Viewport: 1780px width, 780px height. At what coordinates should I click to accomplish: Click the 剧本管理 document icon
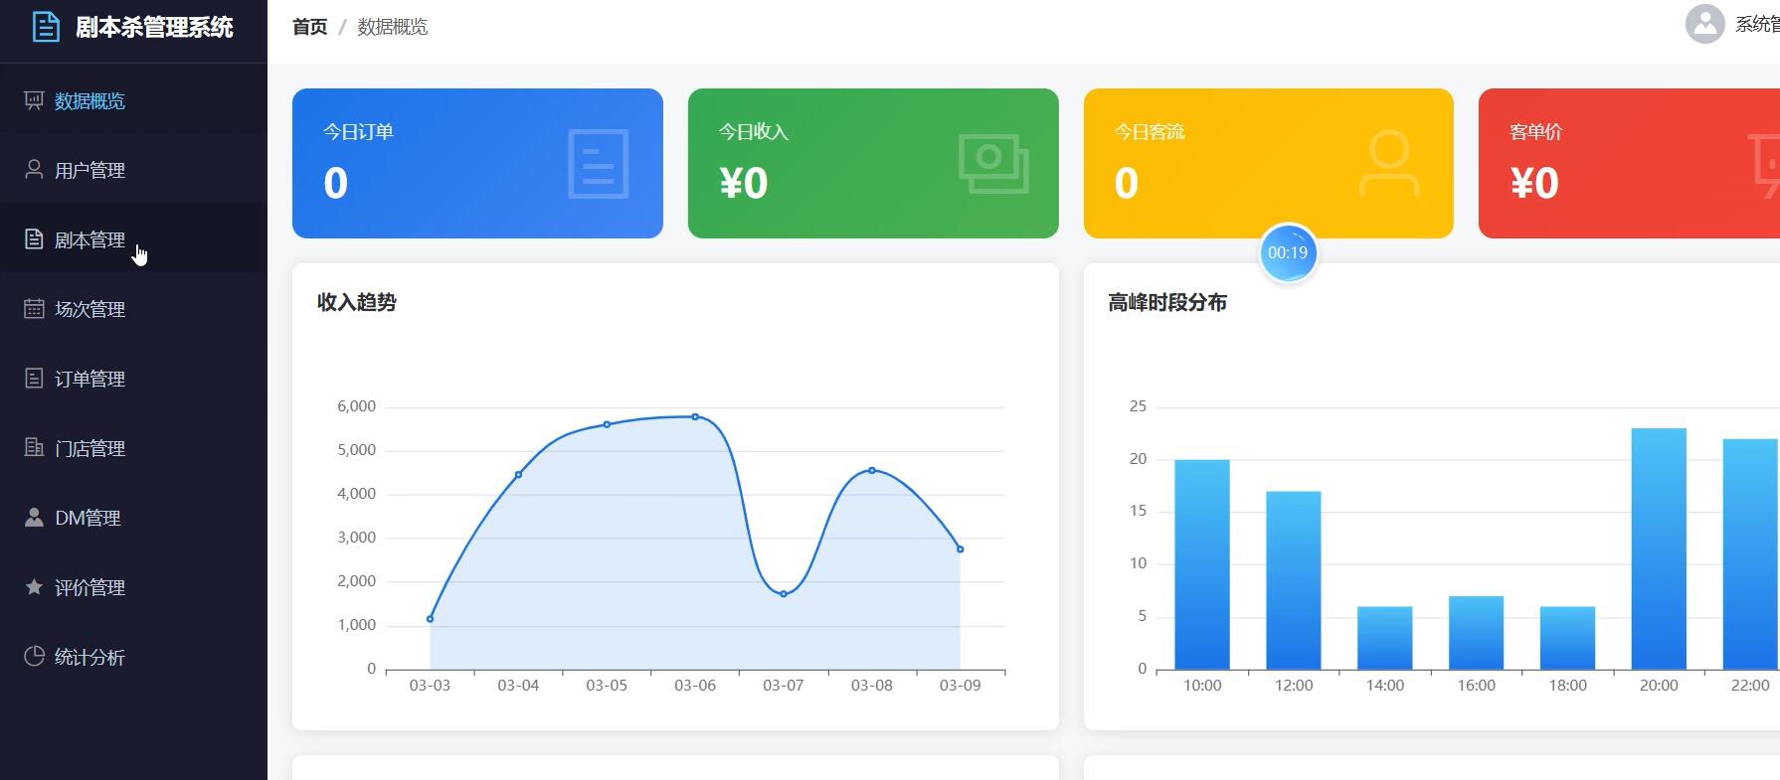(x=34, y=239)
